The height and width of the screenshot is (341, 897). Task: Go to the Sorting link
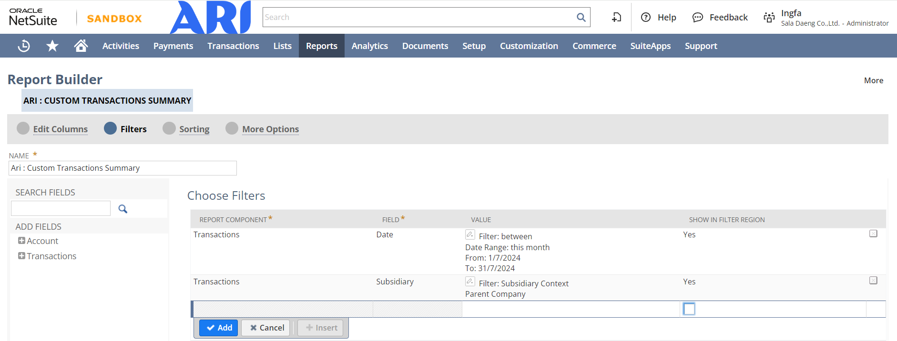click(194, 129)
